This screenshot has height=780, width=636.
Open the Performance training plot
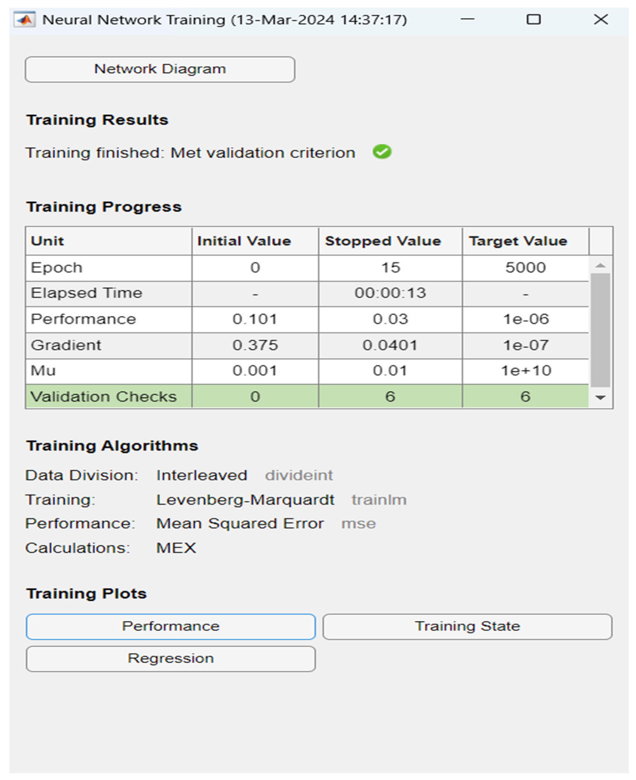coord(171,627)
